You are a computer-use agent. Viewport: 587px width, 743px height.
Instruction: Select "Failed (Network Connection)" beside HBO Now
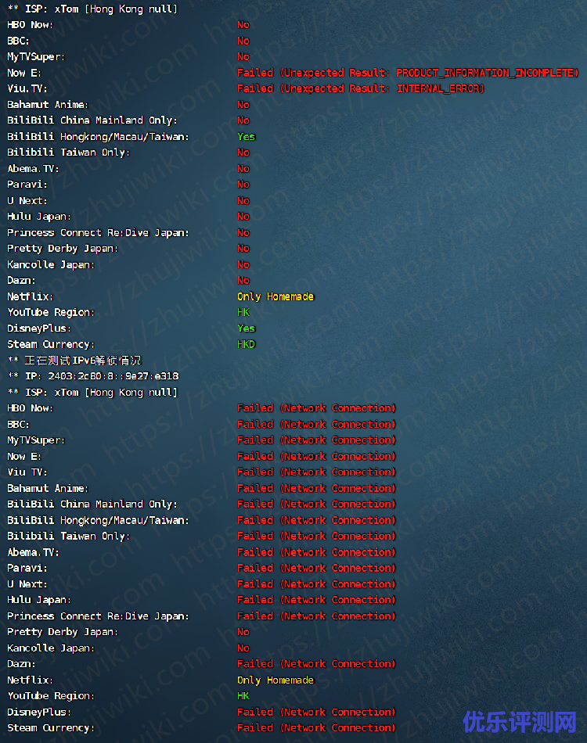click(x=316, y=408)
